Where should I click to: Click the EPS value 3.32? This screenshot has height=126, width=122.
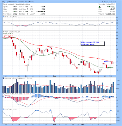click(x=43, y=9)
